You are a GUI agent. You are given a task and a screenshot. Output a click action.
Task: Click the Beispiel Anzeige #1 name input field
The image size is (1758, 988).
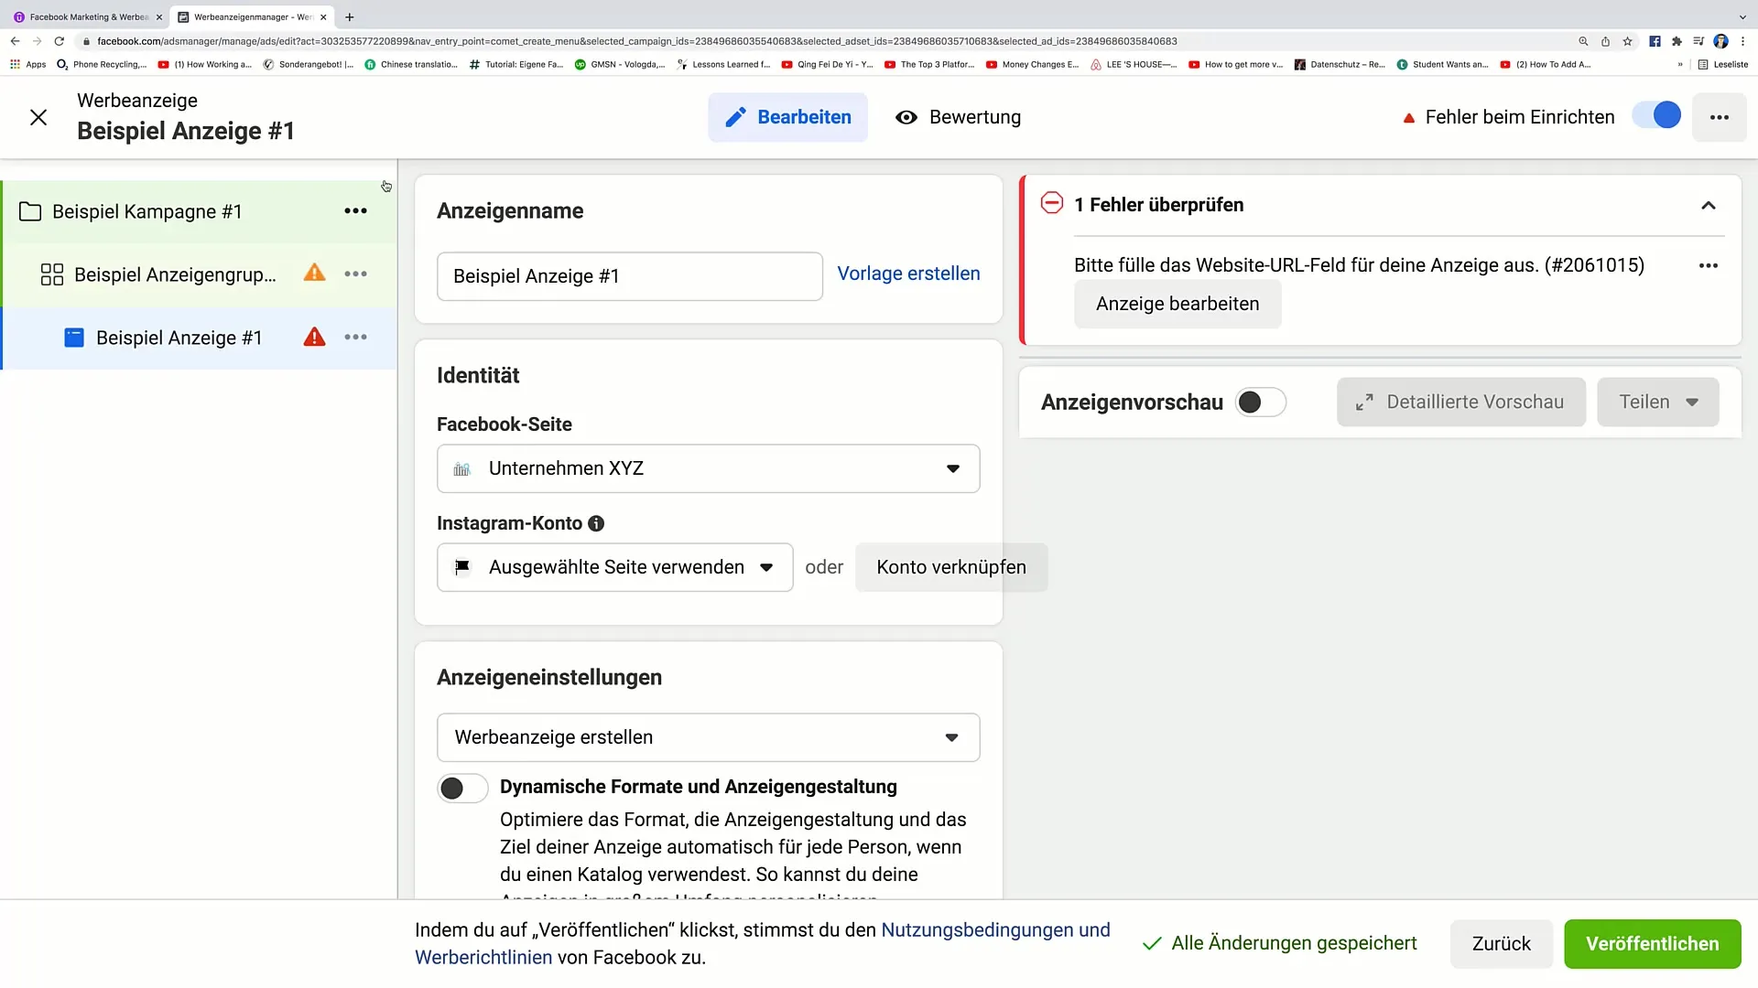pos(628,276)
